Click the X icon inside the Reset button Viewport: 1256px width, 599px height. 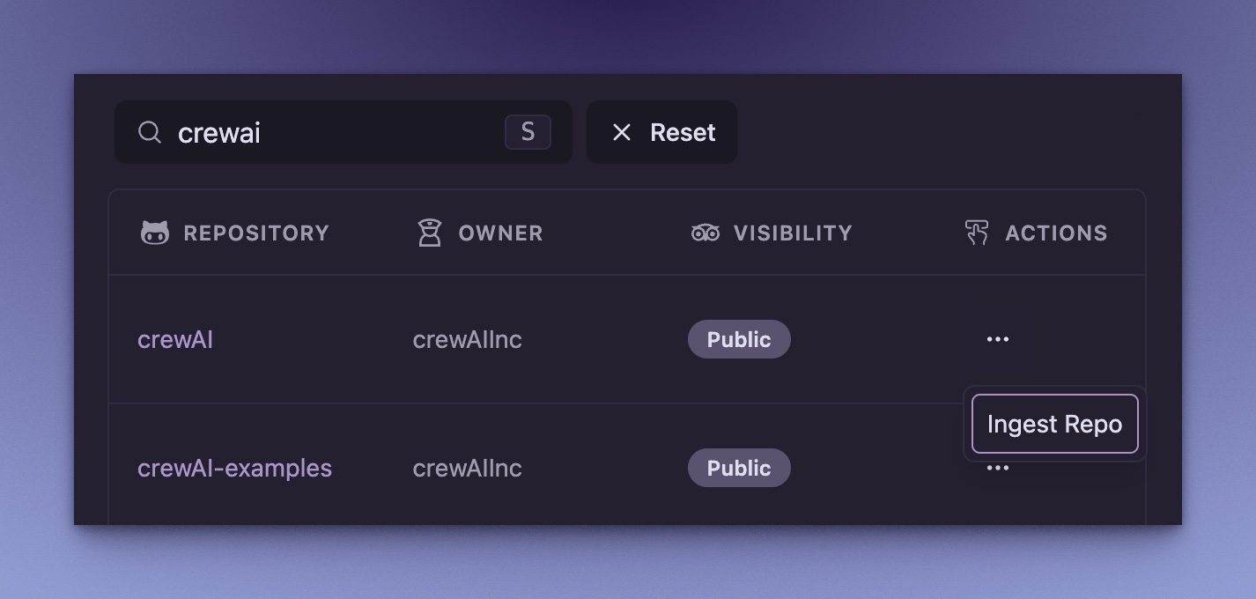(x=622, y=132)
